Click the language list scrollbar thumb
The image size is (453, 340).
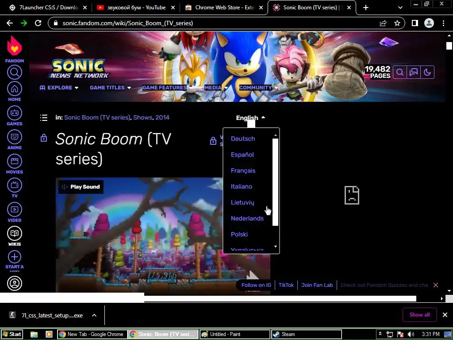tap(275, 182)
